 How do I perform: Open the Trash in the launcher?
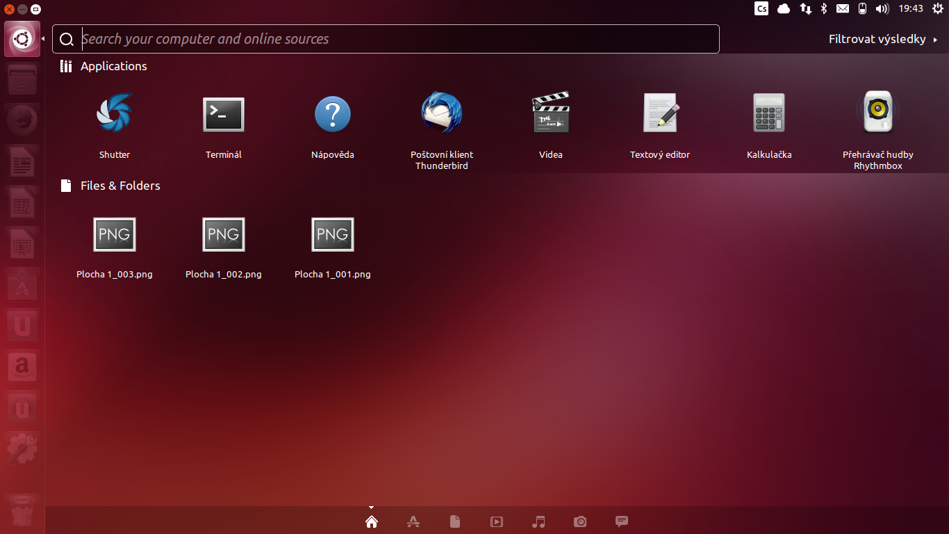coord(22,511)
